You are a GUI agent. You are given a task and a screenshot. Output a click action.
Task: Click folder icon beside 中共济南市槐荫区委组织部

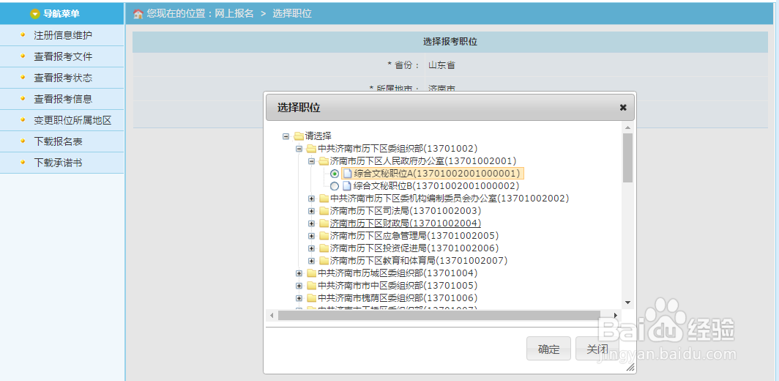coord(311,298)
